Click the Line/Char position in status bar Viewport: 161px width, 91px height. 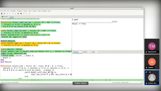[x=120, y=82]
